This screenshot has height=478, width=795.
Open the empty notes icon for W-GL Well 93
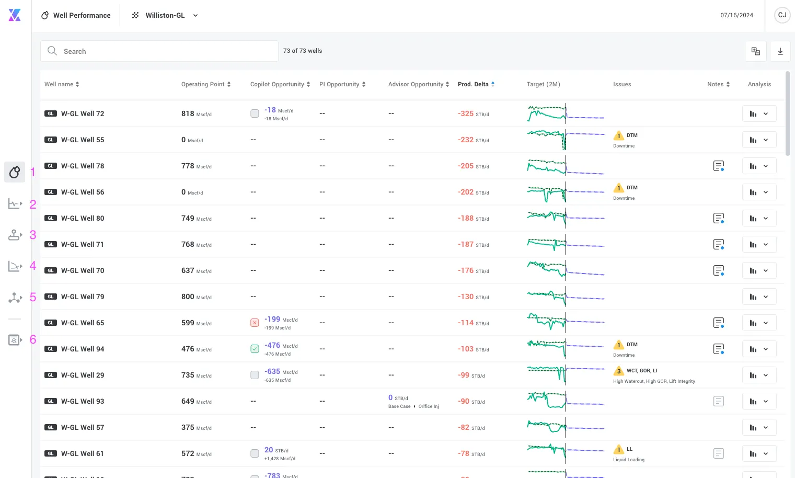719,401
